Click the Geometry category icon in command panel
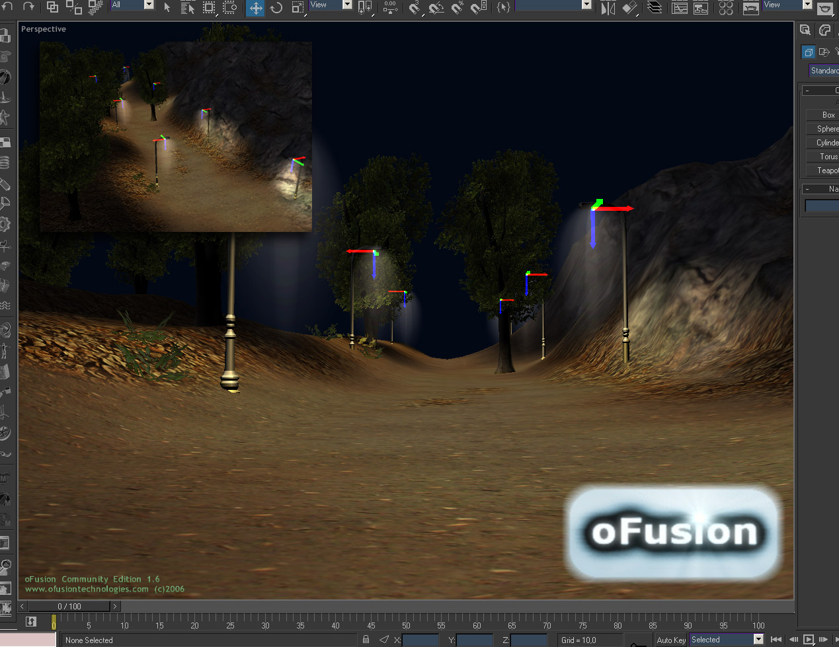The image size is (839, 647). [x=808, y=52]
